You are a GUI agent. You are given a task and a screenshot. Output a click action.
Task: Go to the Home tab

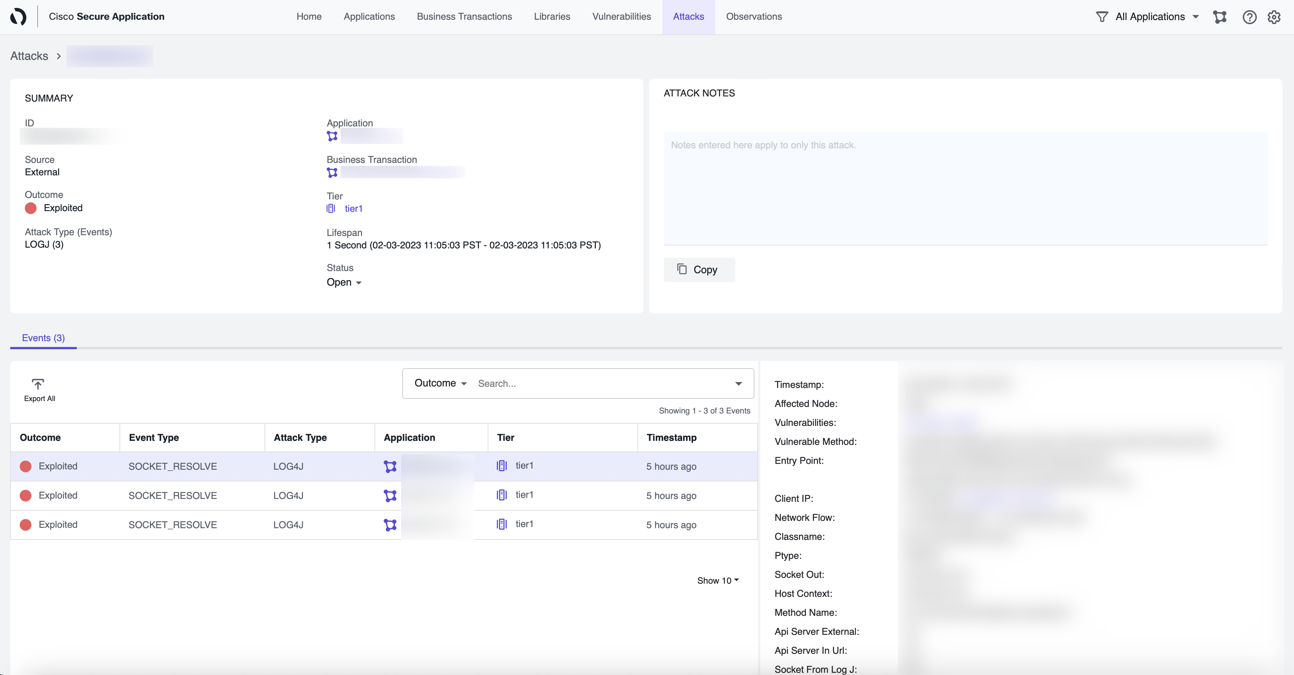click(309, 16)
